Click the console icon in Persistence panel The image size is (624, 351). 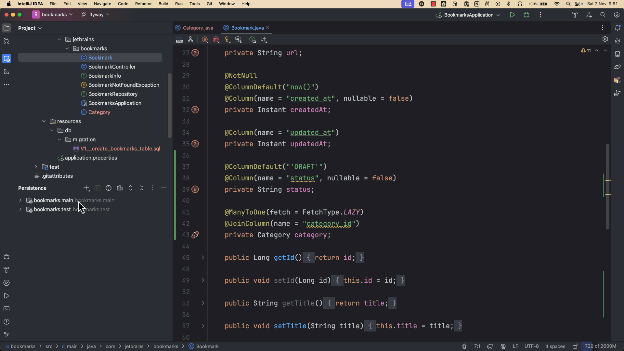click(x=97, y=188)
